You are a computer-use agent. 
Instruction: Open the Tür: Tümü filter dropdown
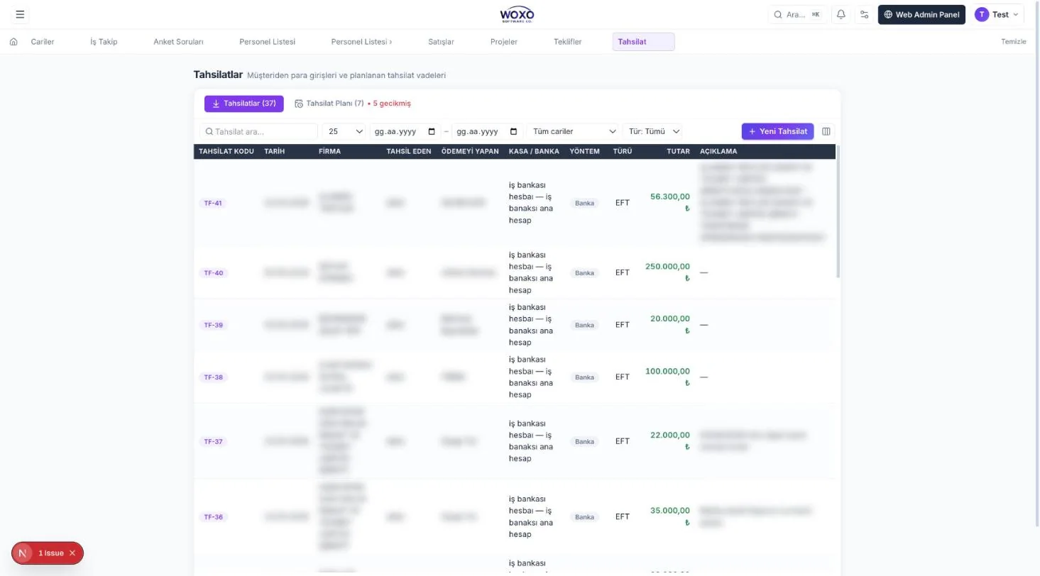coord(653,131)
